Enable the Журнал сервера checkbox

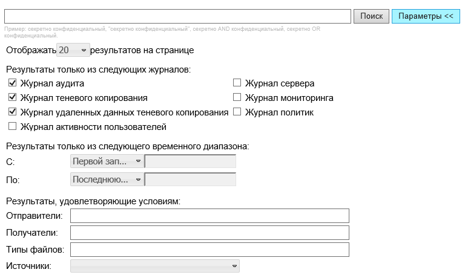click(237, 83)
